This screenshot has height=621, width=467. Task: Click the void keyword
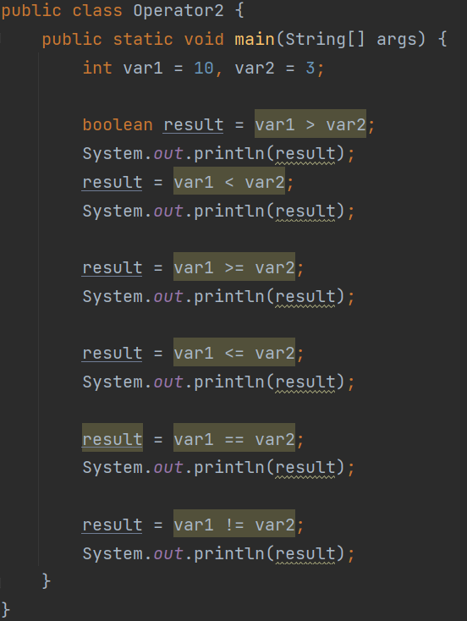click(x=204, y=39)
